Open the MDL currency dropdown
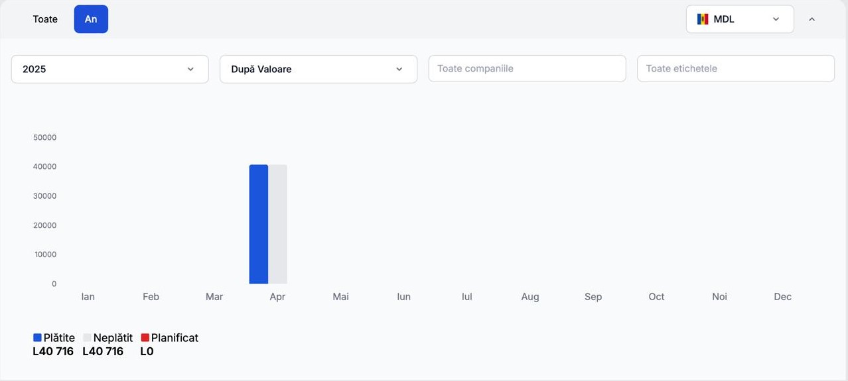This screenshot has height=381, width=848. coord(739,19)
